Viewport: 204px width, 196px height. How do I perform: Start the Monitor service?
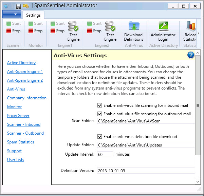(x=36, y=23)
